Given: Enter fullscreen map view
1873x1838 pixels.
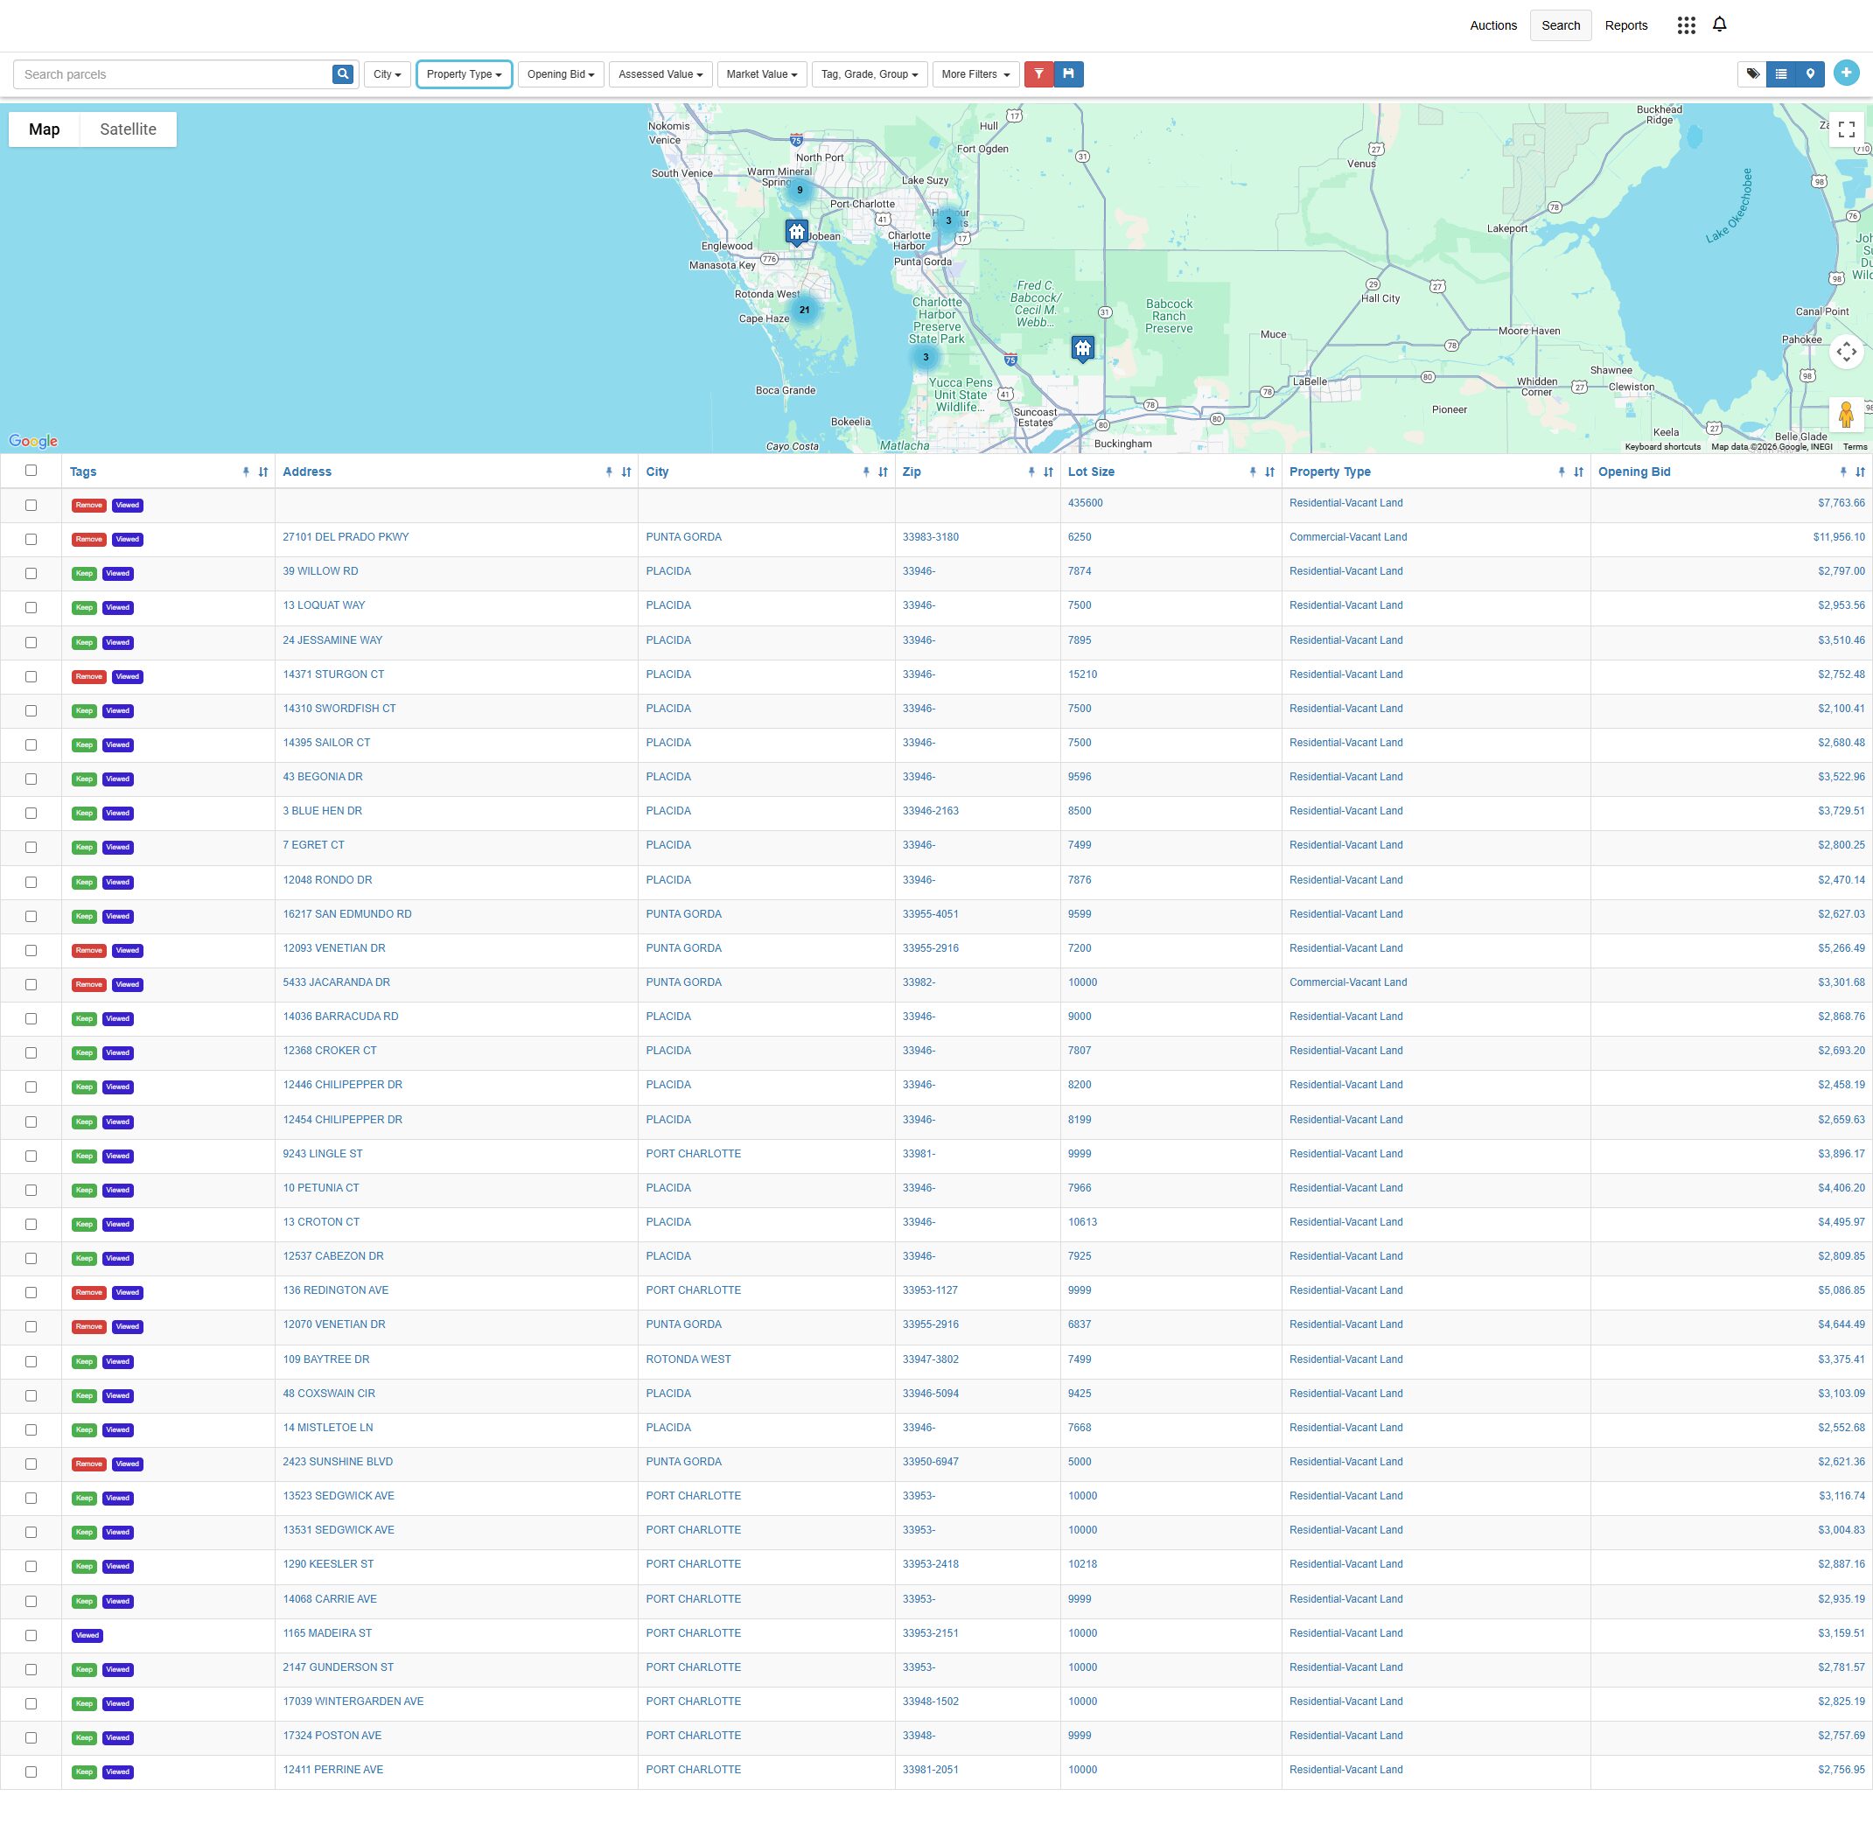Looking at the screenshot, I should coord(1846,129).
